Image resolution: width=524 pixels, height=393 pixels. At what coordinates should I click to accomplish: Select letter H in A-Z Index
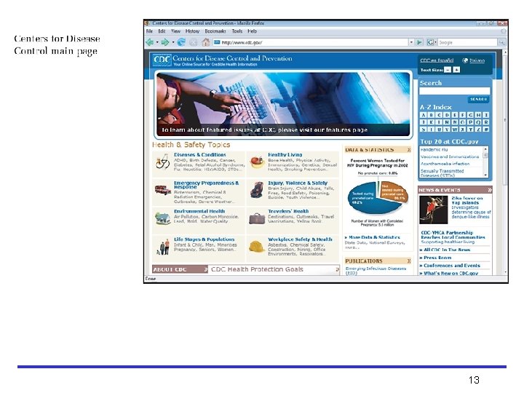tap(478, 115)
